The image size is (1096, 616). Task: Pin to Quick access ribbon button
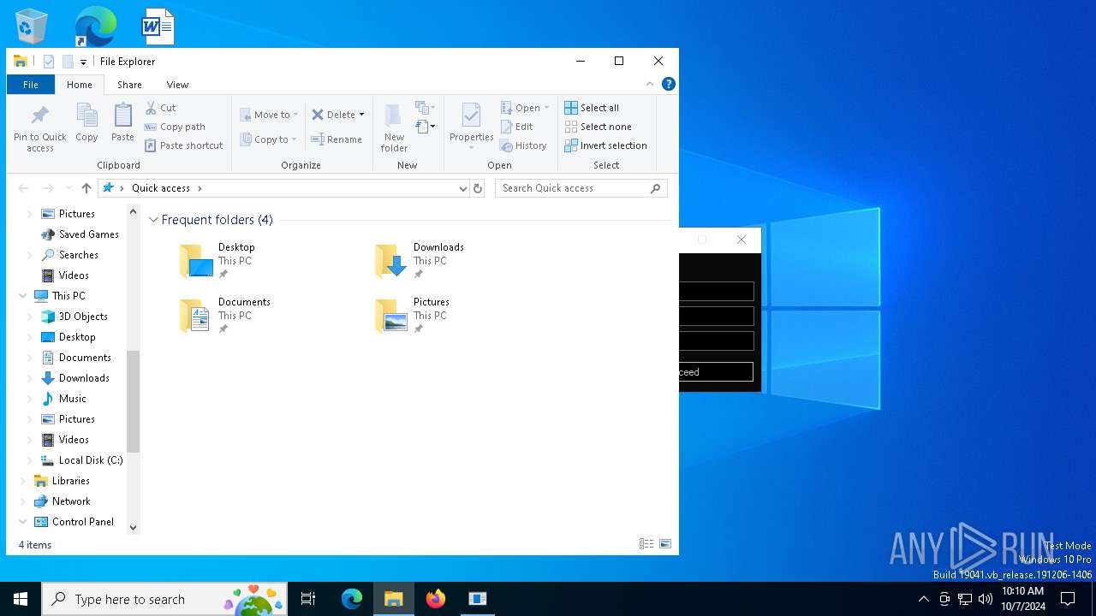pyautogui.click(x=40, y=129)
